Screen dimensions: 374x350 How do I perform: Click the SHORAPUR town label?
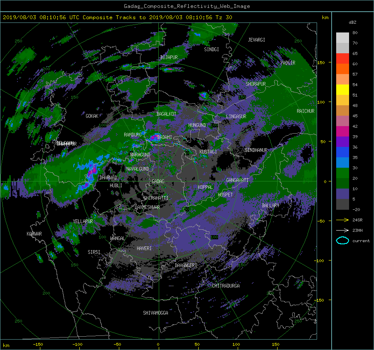(x=256, y=84)
